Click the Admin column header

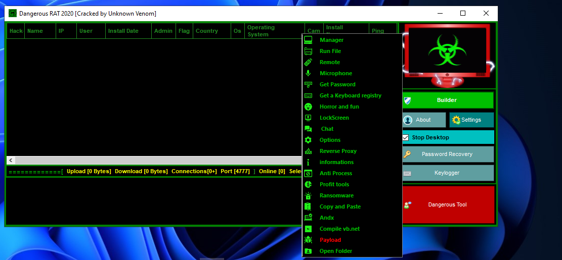(x=164, y=31)
